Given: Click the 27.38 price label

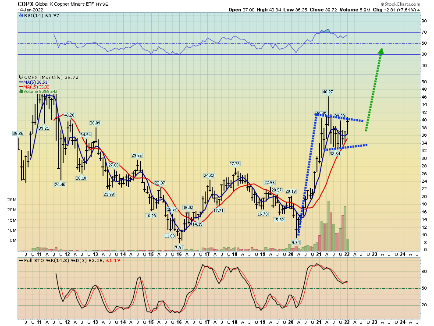Looking at the screenshot, I should [x=235, y=163].
